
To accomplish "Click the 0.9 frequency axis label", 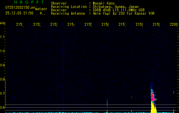I will 3,65.
